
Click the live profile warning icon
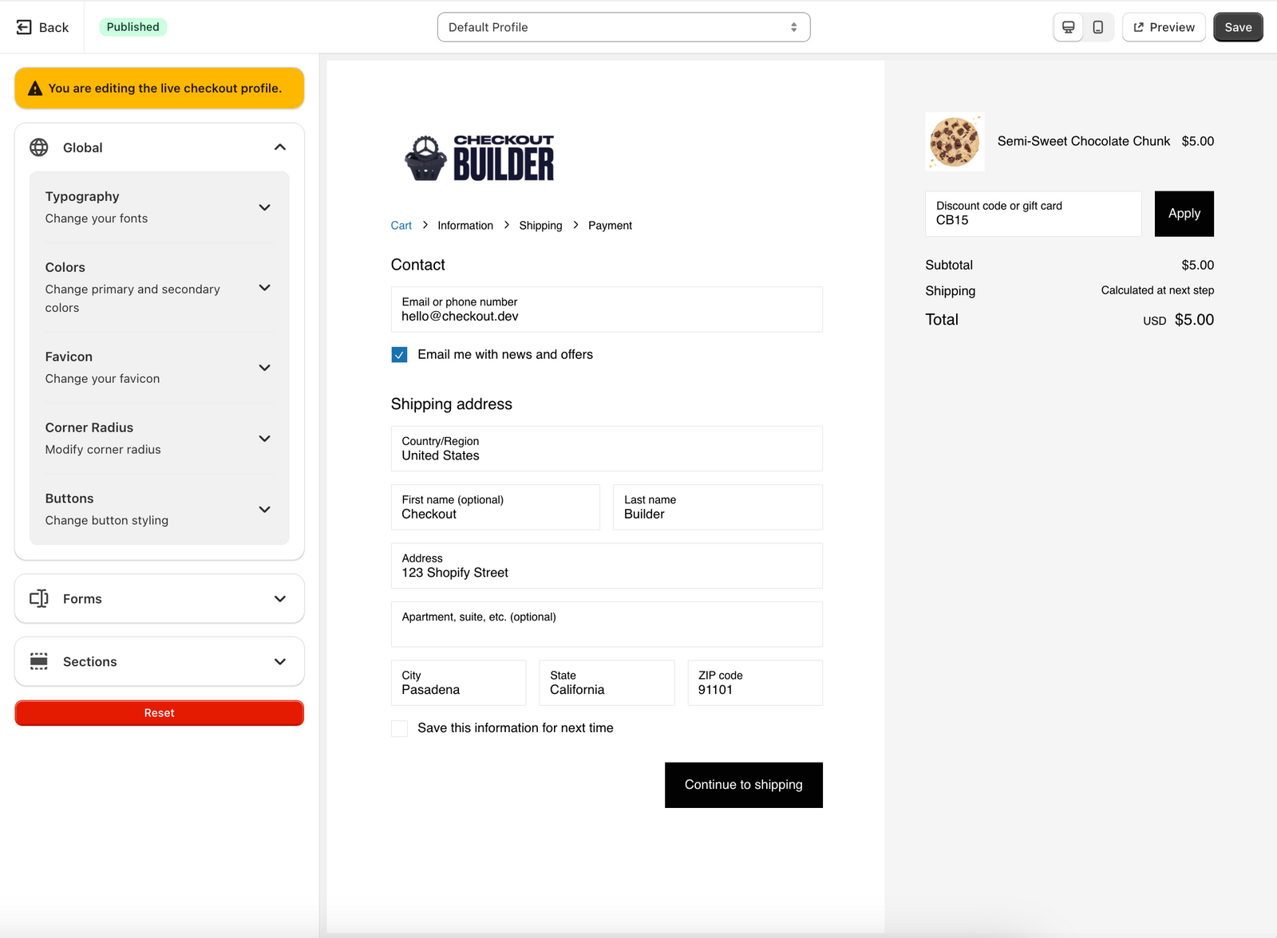pyautogui.click(x=35, y=89)
